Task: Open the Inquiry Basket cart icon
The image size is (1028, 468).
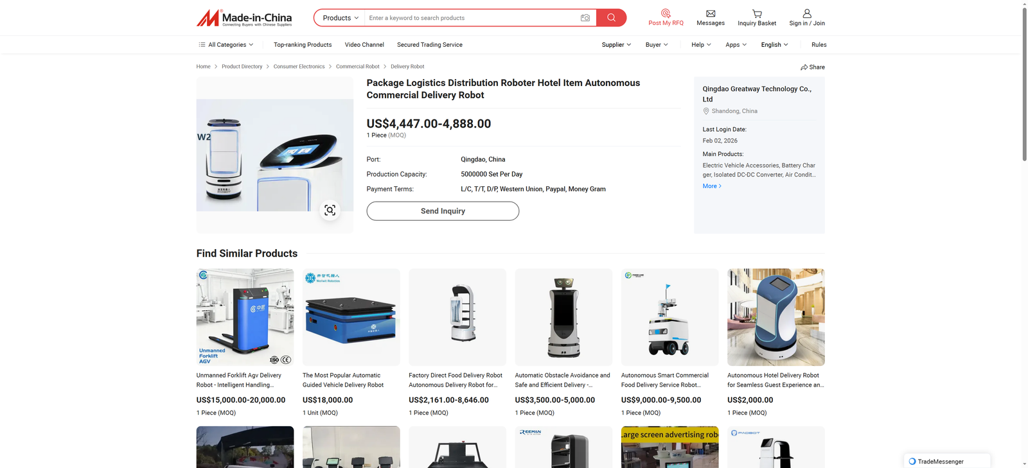Action: [757, 13]
